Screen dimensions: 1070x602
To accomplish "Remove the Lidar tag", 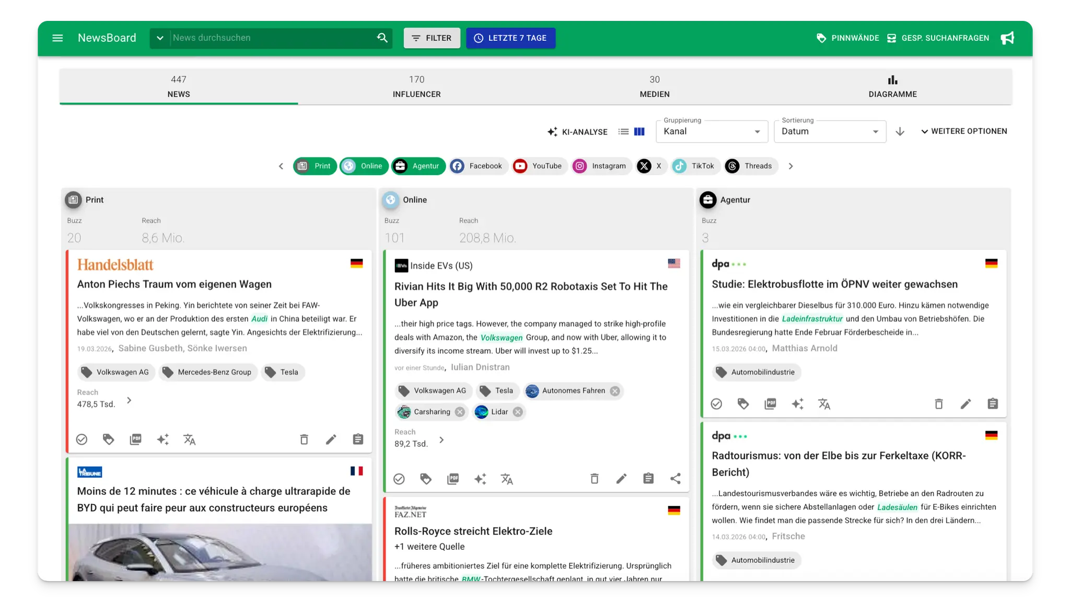I will (x=518, y=412).
